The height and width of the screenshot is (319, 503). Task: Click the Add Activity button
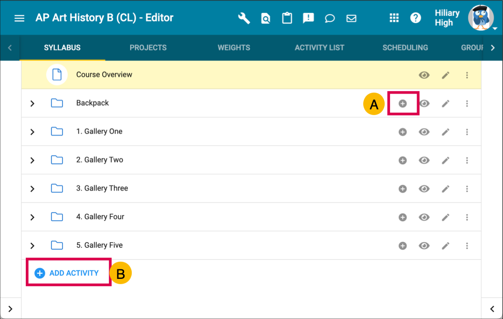coord(67,273)
